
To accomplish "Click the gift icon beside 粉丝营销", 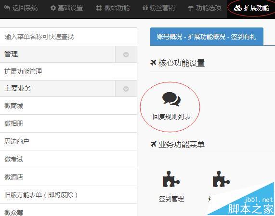I will pos(145,8).
